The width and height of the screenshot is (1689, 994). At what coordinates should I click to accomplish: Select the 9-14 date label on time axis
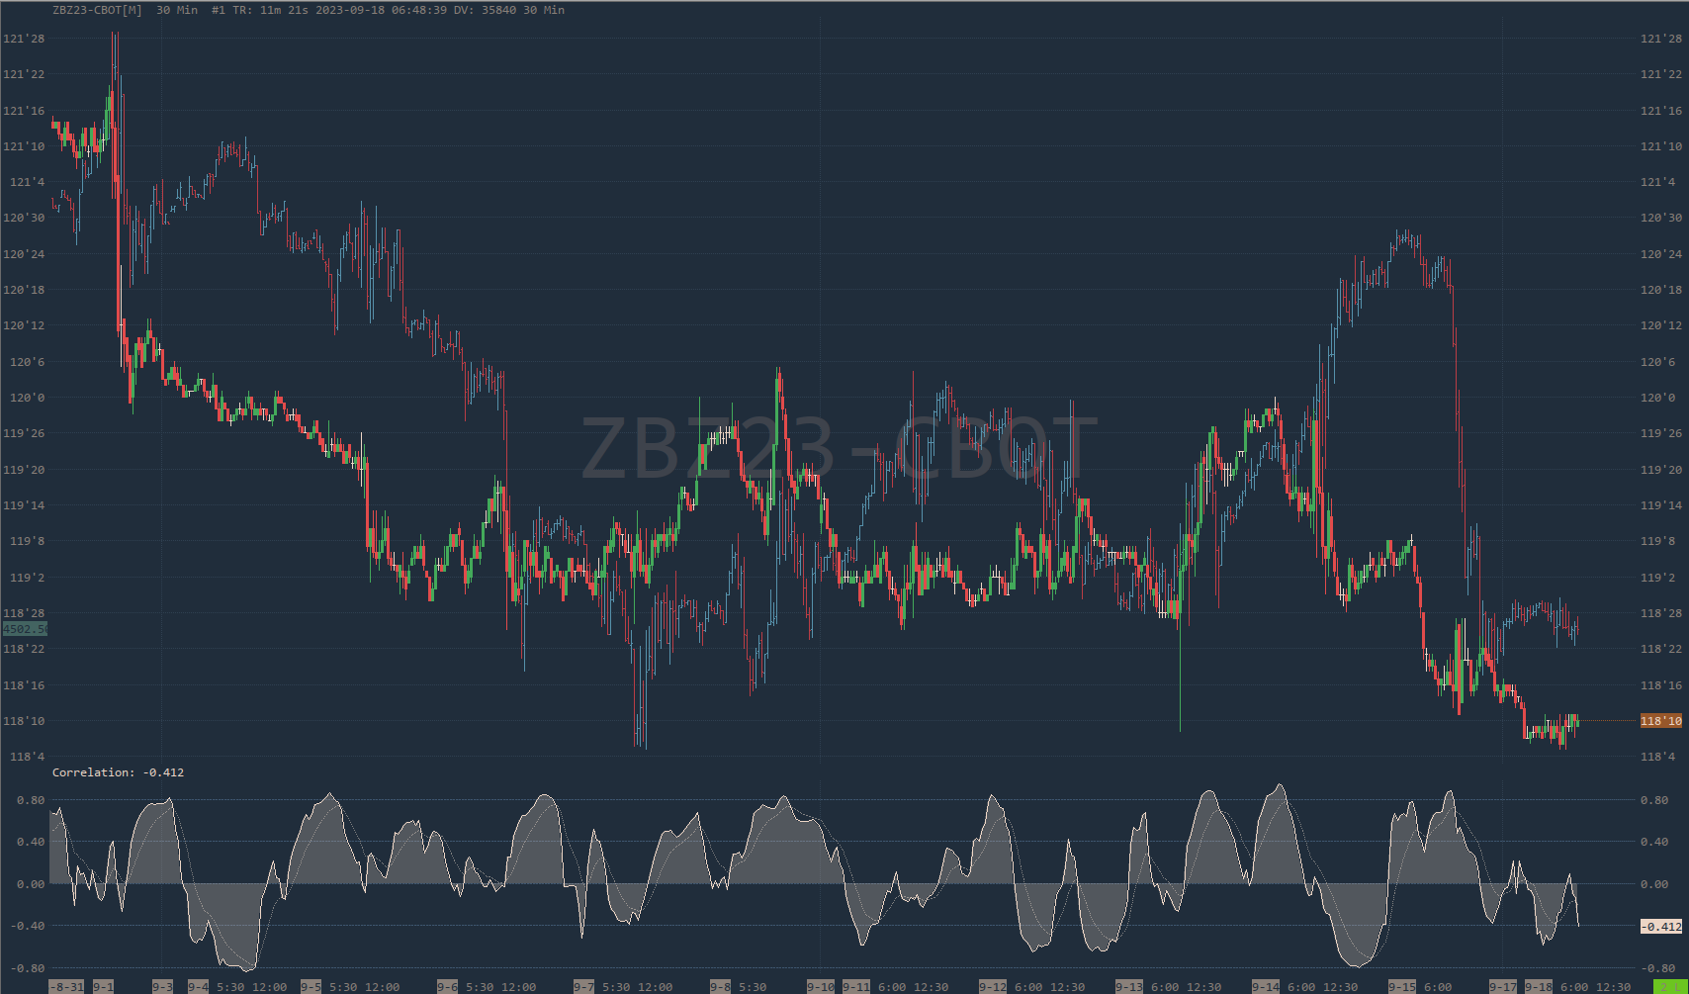pyautogui.click(x=1266, y=987)
